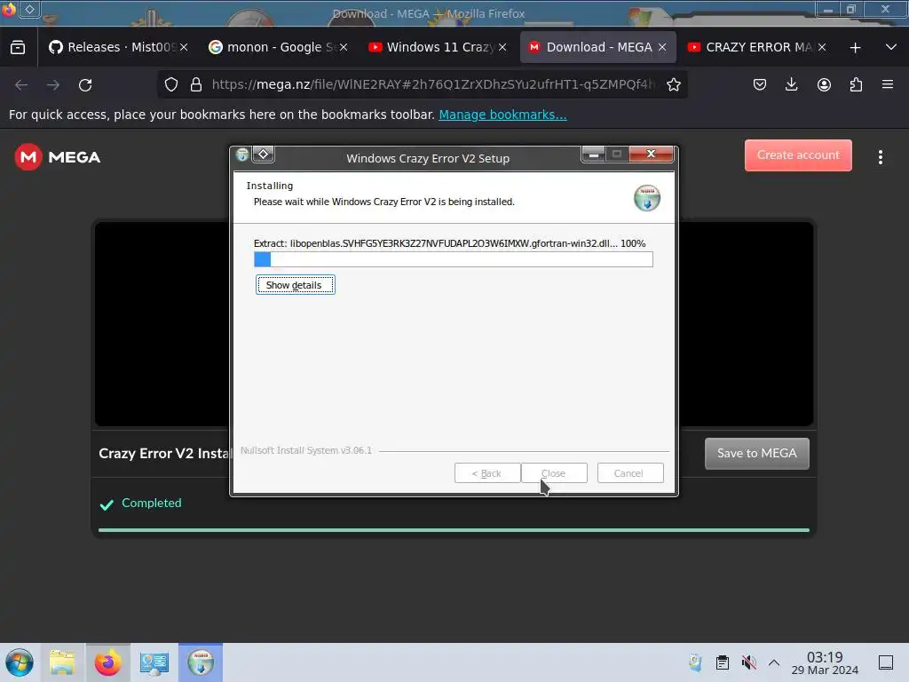The image size is (909, 682).
Task: Open the Start menu orb
Action: [20, 662]
